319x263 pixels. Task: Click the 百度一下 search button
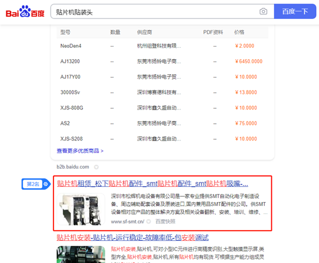(295, 12)
